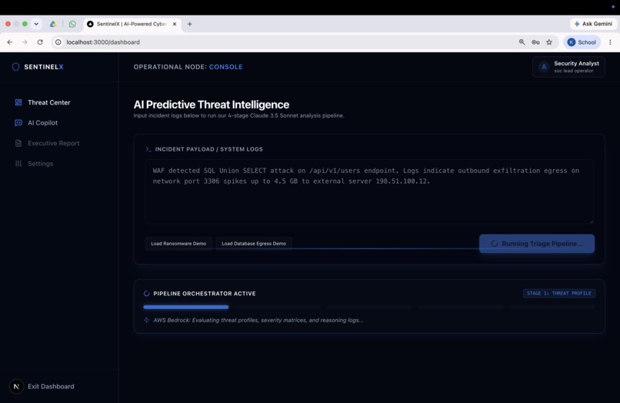Click the lightning bolt icon by AWS Bedrock
620x403 pixels.
tap(147, 320)
